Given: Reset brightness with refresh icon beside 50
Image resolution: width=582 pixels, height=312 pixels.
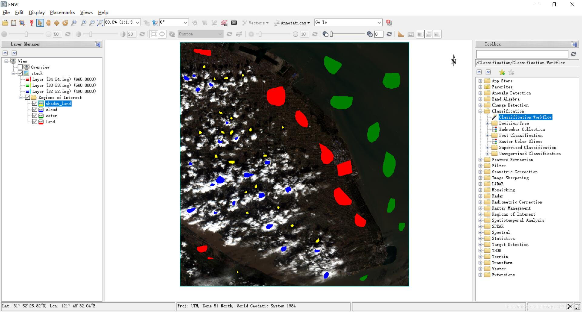Looking at the screenshot, I should coord(68,34).
